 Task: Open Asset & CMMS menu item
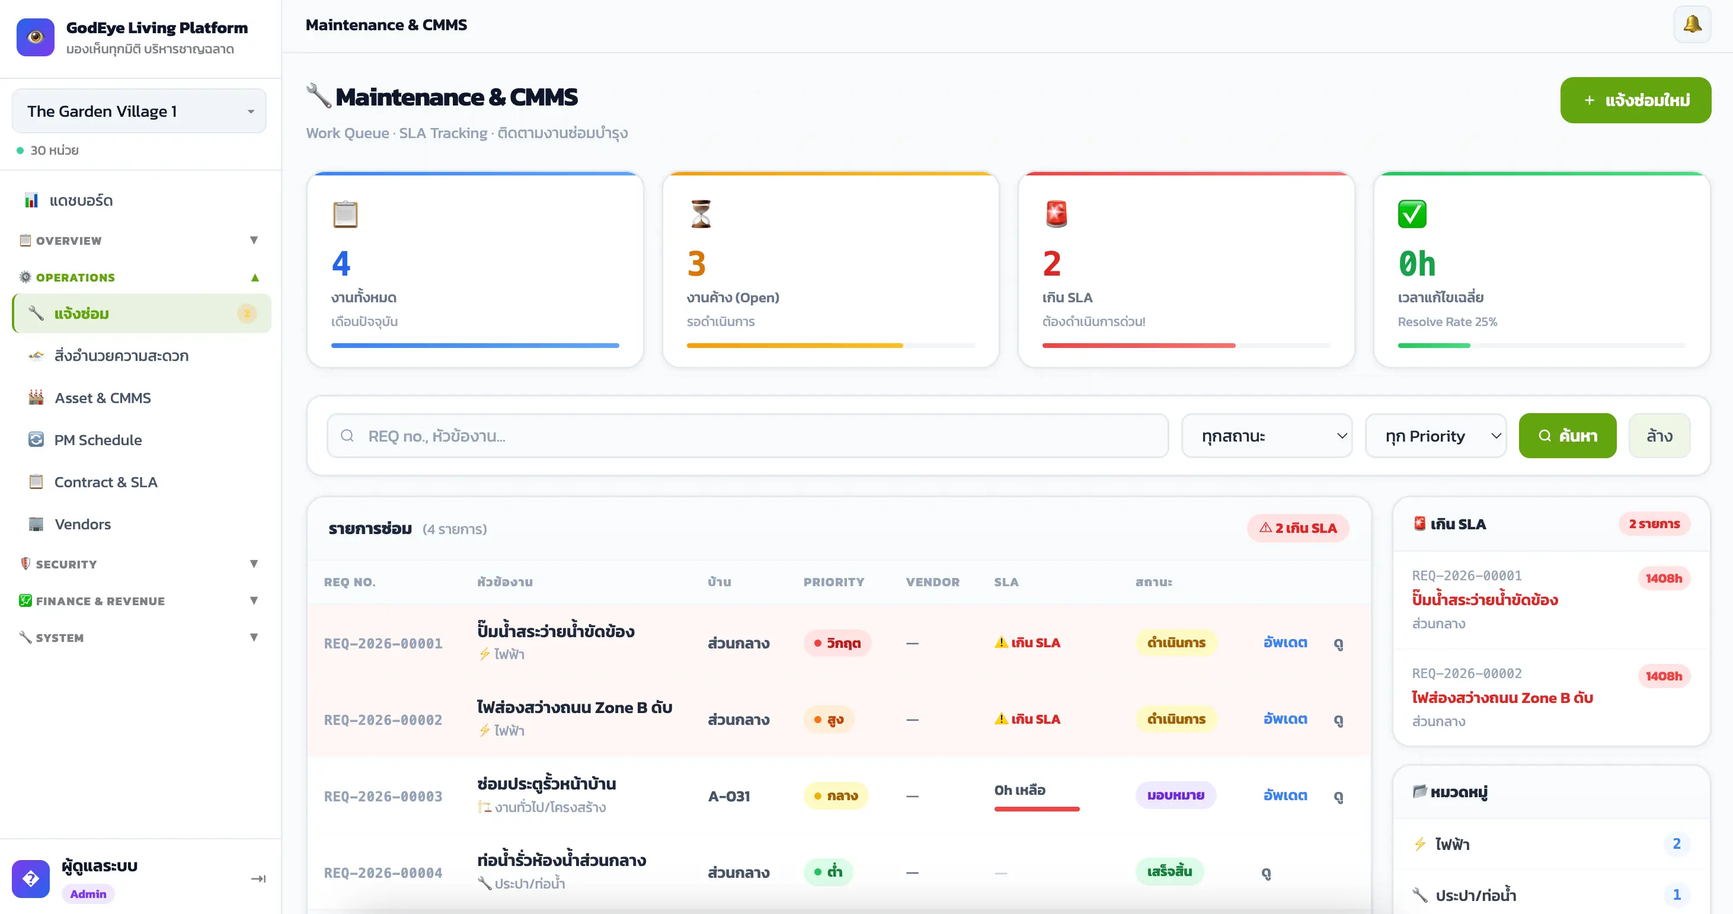(x=141, y=398)
